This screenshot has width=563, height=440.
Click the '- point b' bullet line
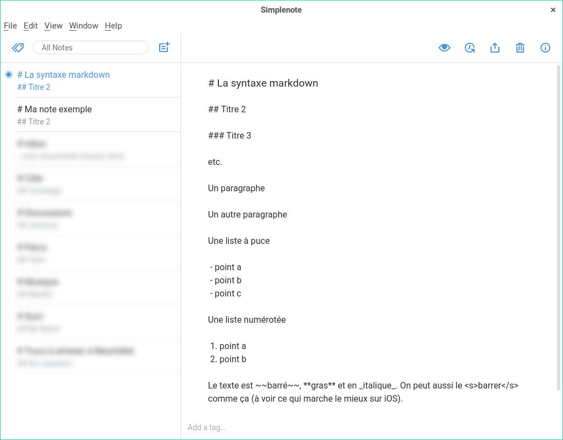pos(226,280)
